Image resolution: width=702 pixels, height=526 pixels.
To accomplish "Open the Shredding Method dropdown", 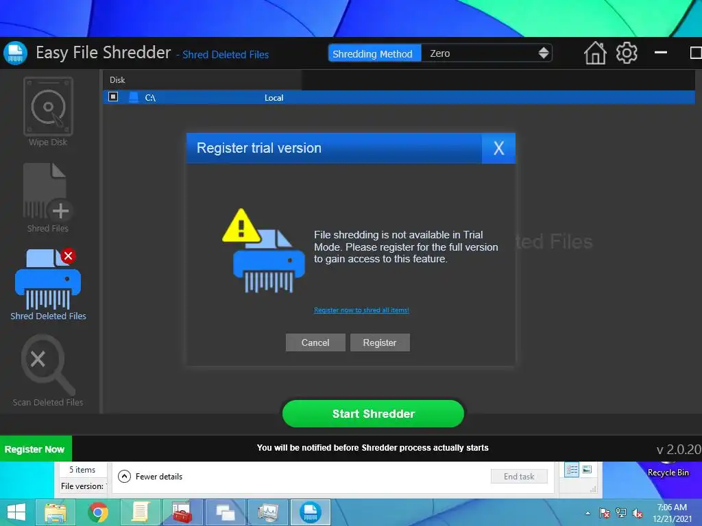I will [x=487, y=53].
